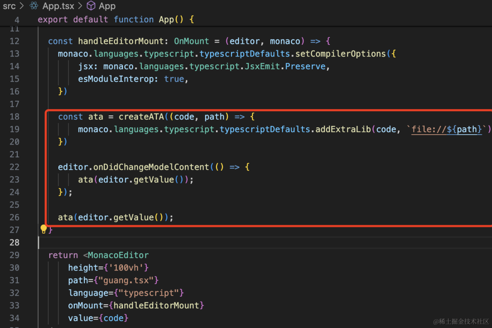Viewport: 492px width, 328px height.
Task: Click the OnMount type annotation
Action: coord(191,41)
